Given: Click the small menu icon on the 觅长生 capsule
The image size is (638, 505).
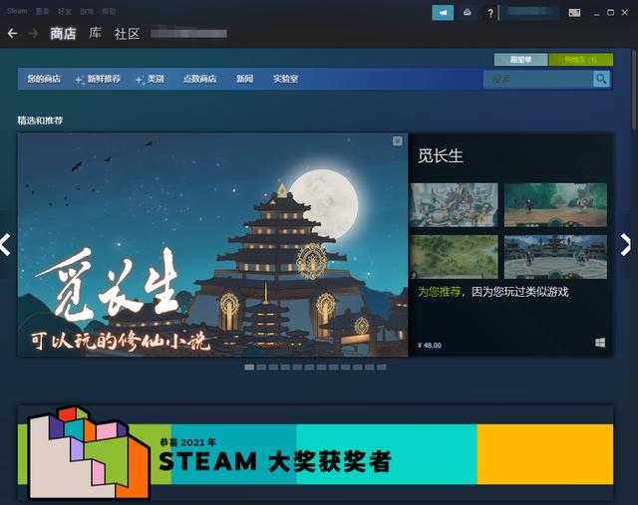Looking at the screenshot, I should click(x=398, y=140).
